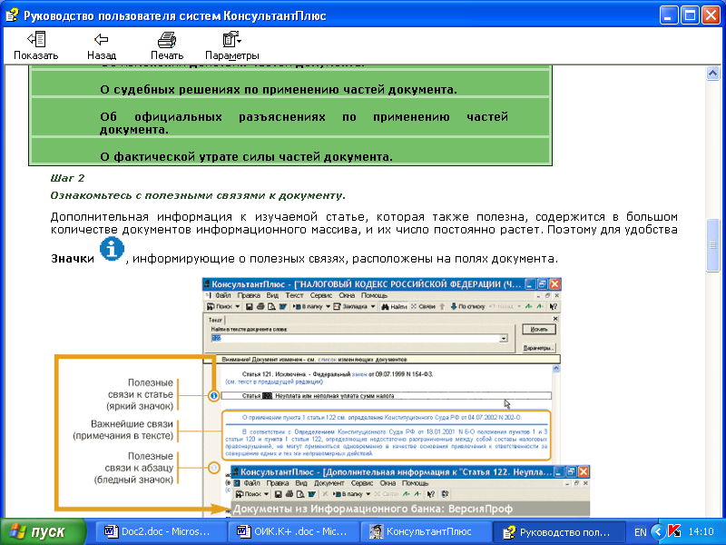Click Искать button in embedded КонсультантПлюс picture
Image resolution: width=726 pixels, height=545 pixels.
coord(539,329)
